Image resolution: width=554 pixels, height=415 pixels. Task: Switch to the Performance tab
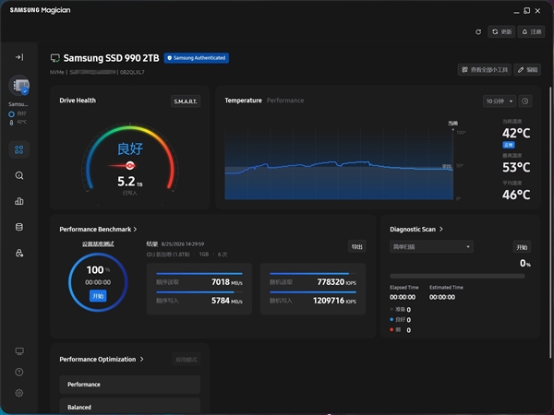(x=285, y=101)
